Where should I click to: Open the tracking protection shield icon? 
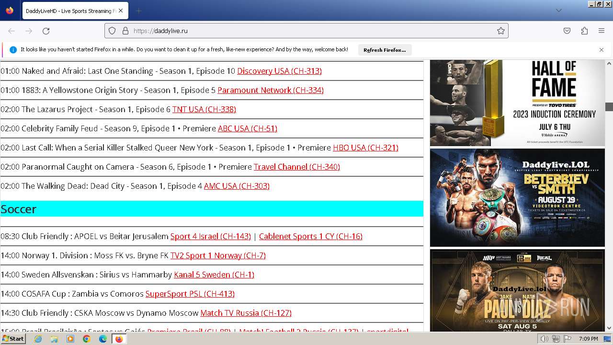pyautogui.click(x=112, y=31)
